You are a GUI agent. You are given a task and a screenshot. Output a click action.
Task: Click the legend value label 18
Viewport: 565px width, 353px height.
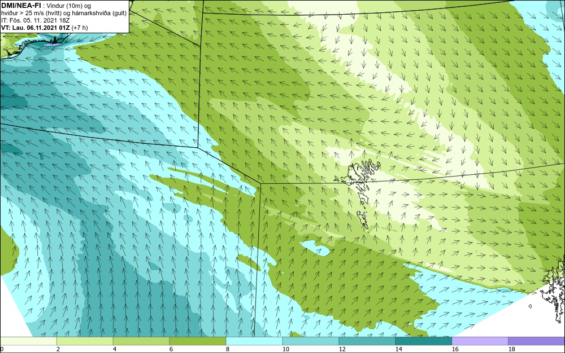tap(512, 349)
